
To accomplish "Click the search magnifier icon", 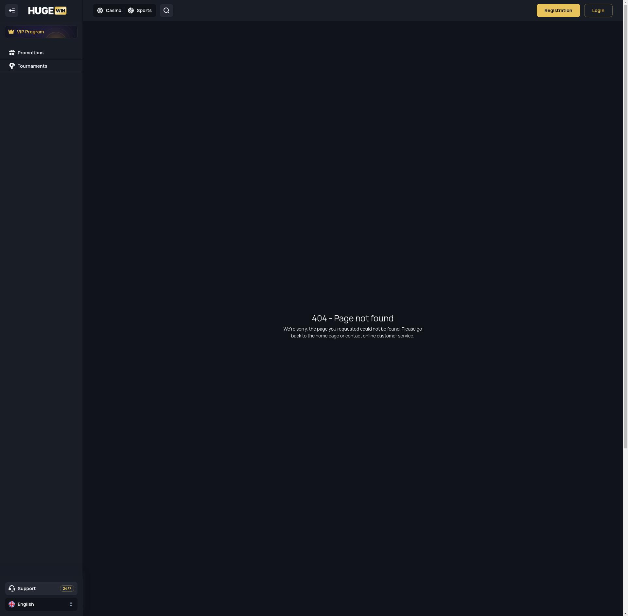I will point(166,10).
